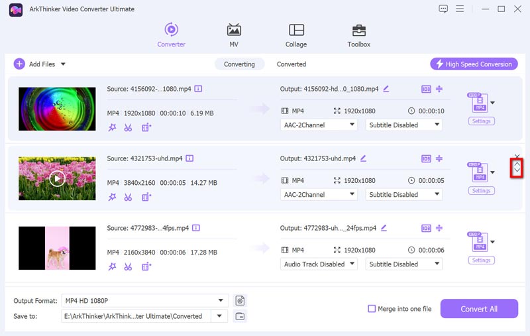This screenshot has height=336, width=530.
Task: Click the compress icon for the first video output
Action: coord(439,89)
